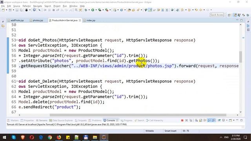Open Firefox from the taskbar
This screenshot has height=141, width=251.
pos(59,137)
